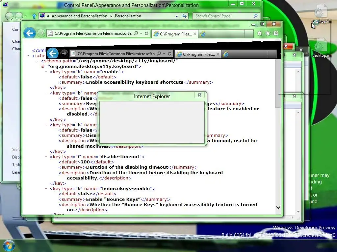Click the blue Back arrow in front Internet Explorer
Viewport: 337px width, 252px height.
pos(29,33)
